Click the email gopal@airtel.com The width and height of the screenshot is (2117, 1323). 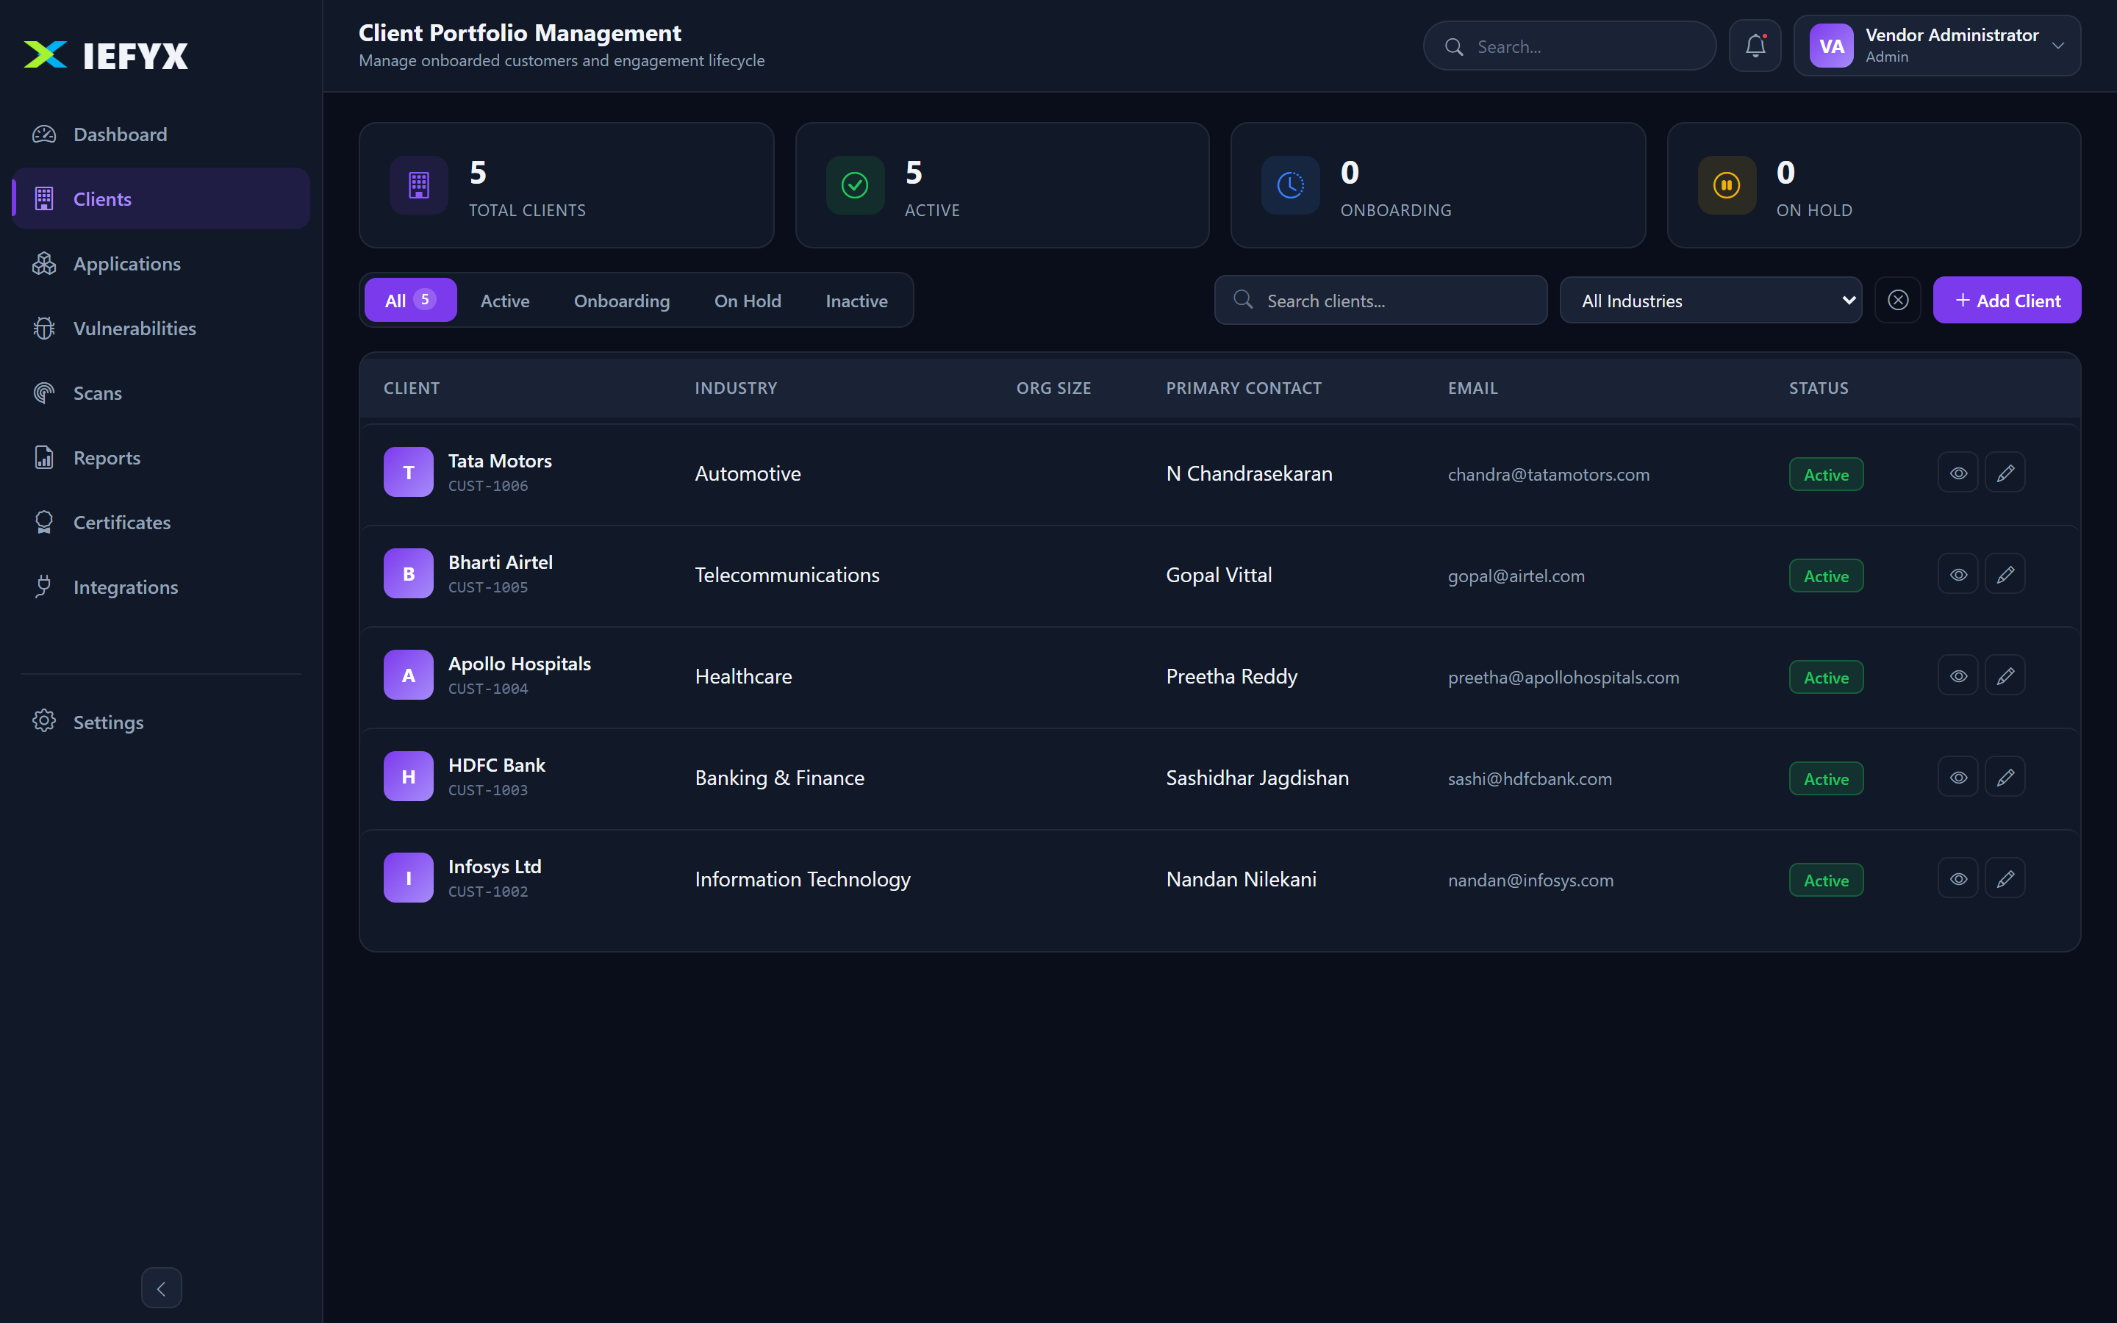[1516, 576]
